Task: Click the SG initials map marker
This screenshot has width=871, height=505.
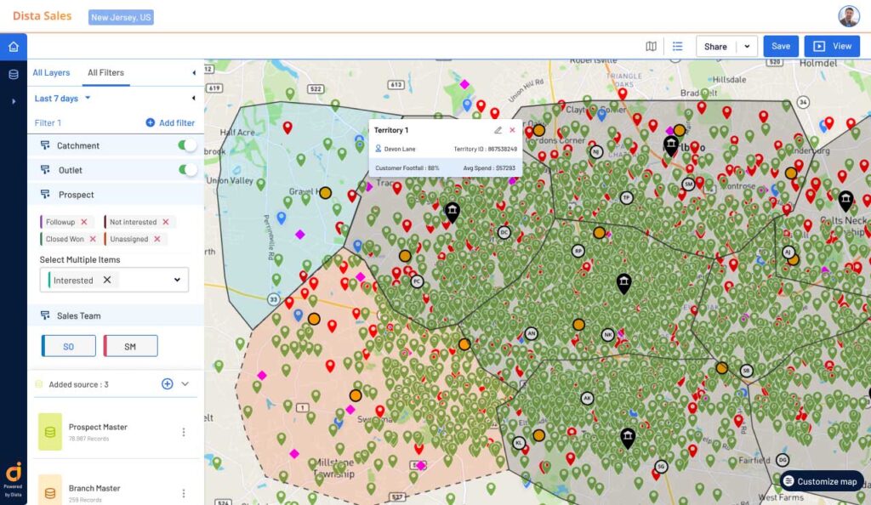Action: point(661,467)
